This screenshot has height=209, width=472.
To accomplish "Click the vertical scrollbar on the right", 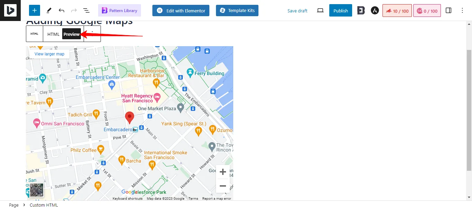I will point(469,110).
